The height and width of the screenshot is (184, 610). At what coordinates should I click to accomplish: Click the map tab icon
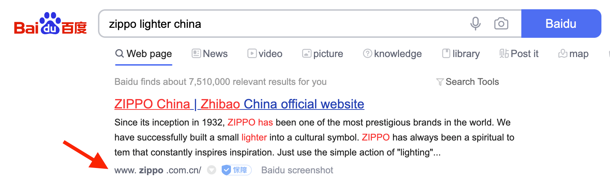(x=563, y=53)
